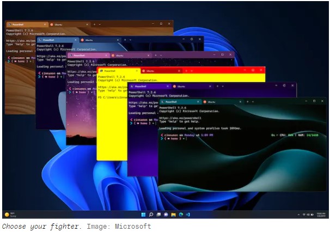The image size is (330, 232).
Task: Select the PowerShell tab in the galaxy-themed window
Action: pos(88,56)
